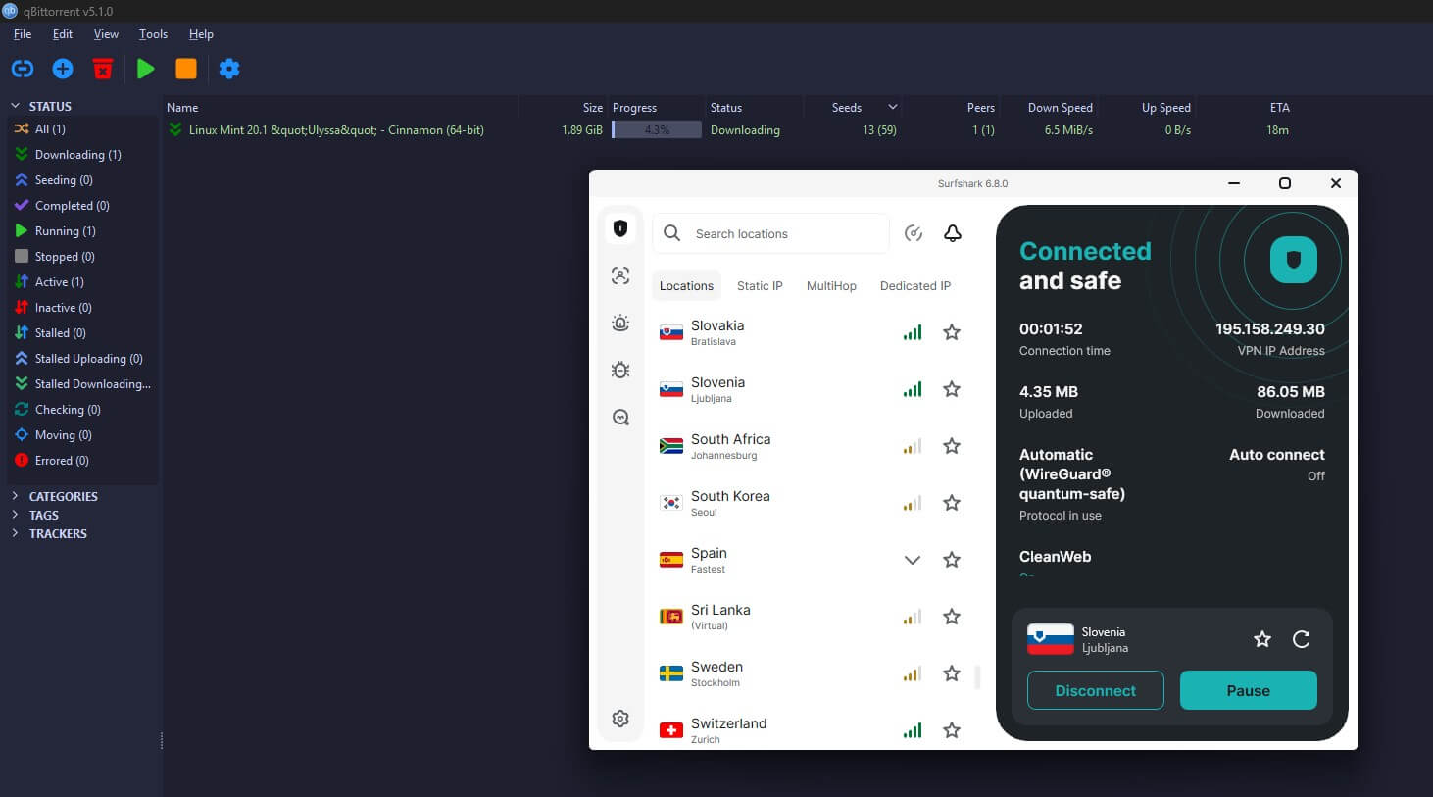Screen dimensions: 1433x797
Task: Expand the TAGS section
Action: coord(15,515)
